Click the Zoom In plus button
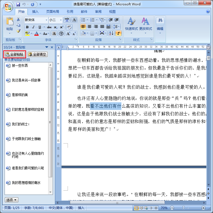The height and width of the screenshot is (213, 213). click(x=203, y=208)
